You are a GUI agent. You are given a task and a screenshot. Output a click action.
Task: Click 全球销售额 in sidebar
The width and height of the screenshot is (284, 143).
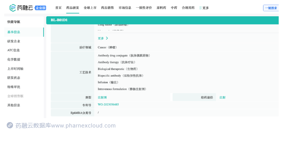coord(15,96)
